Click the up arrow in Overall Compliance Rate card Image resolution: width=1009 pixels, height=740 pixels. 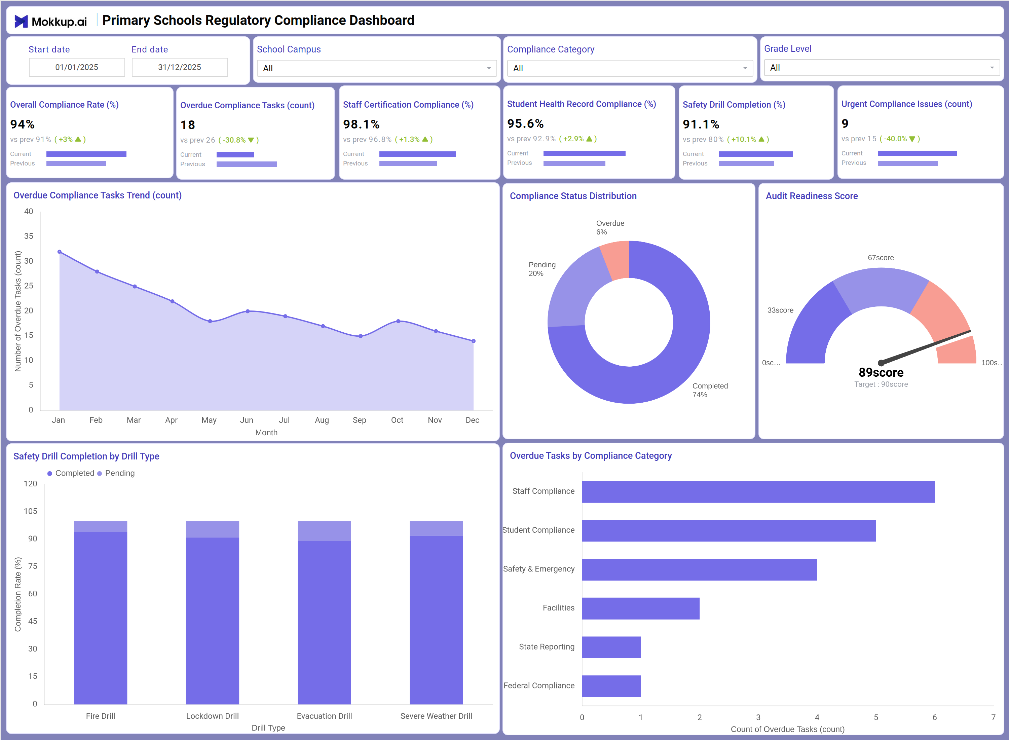point(78,139)
